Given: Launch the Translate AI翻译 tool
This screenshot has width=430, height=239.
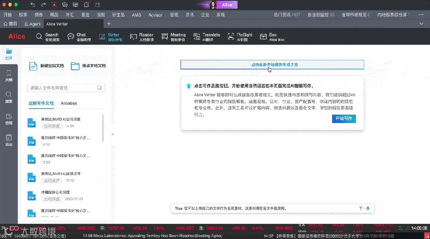Looking at the screenshot, I should click(x=207, y=36).
